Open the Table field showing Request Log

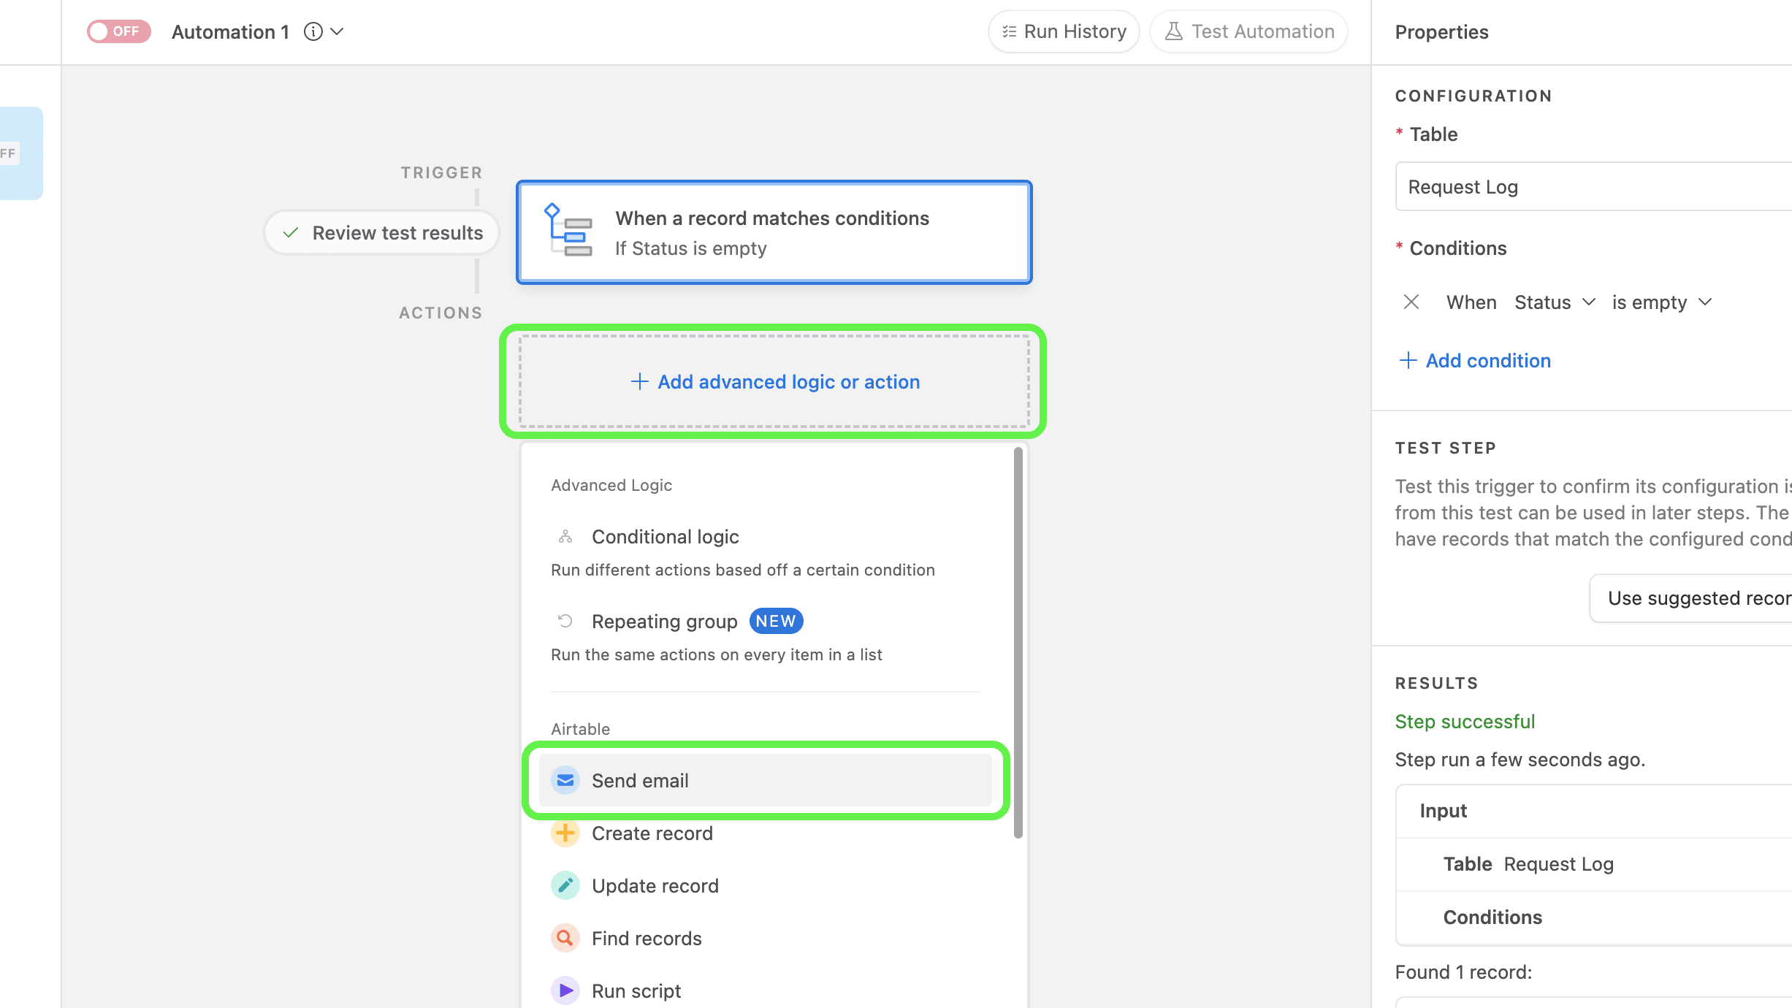1593,187
